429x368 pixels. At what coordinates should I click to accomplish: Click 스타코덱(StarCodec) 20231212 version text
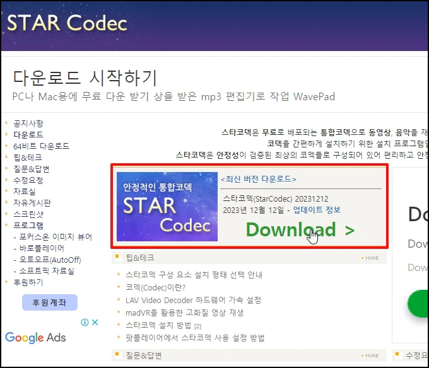click(276, 198)
